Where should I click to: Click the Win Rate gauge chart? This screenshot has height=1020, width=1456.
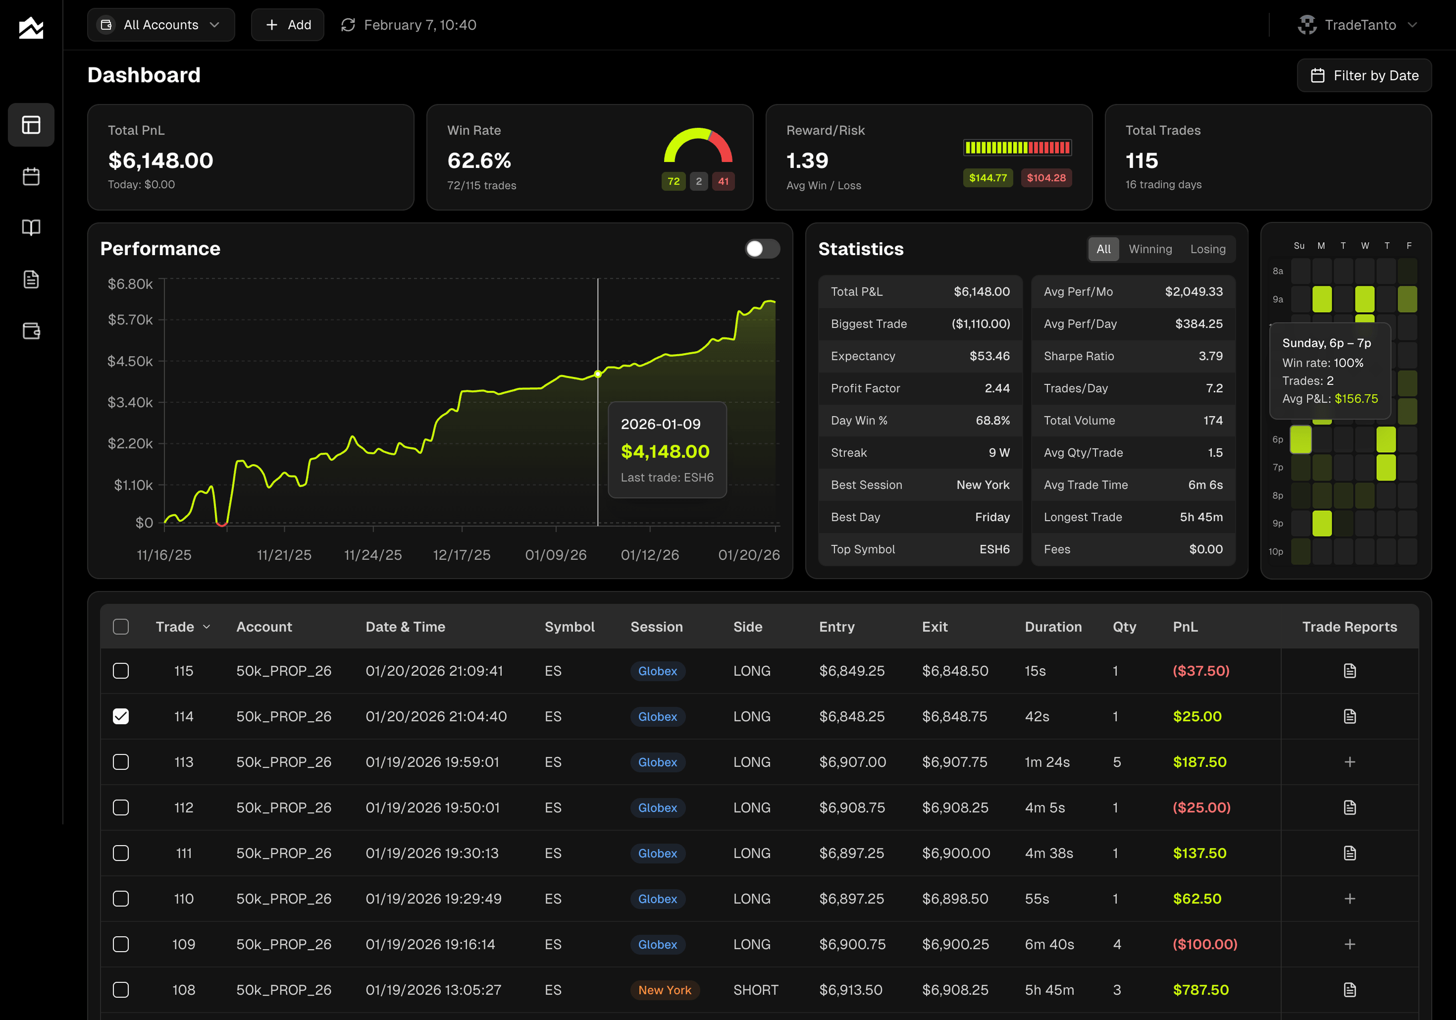698,145
